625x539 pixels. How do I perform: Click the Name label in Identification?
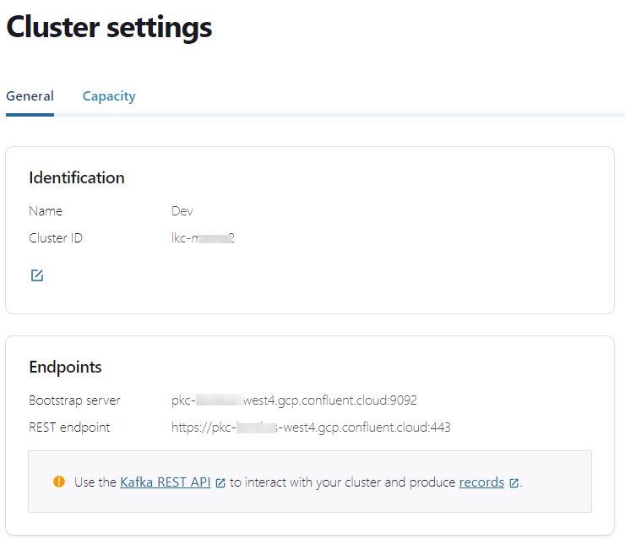46,211
